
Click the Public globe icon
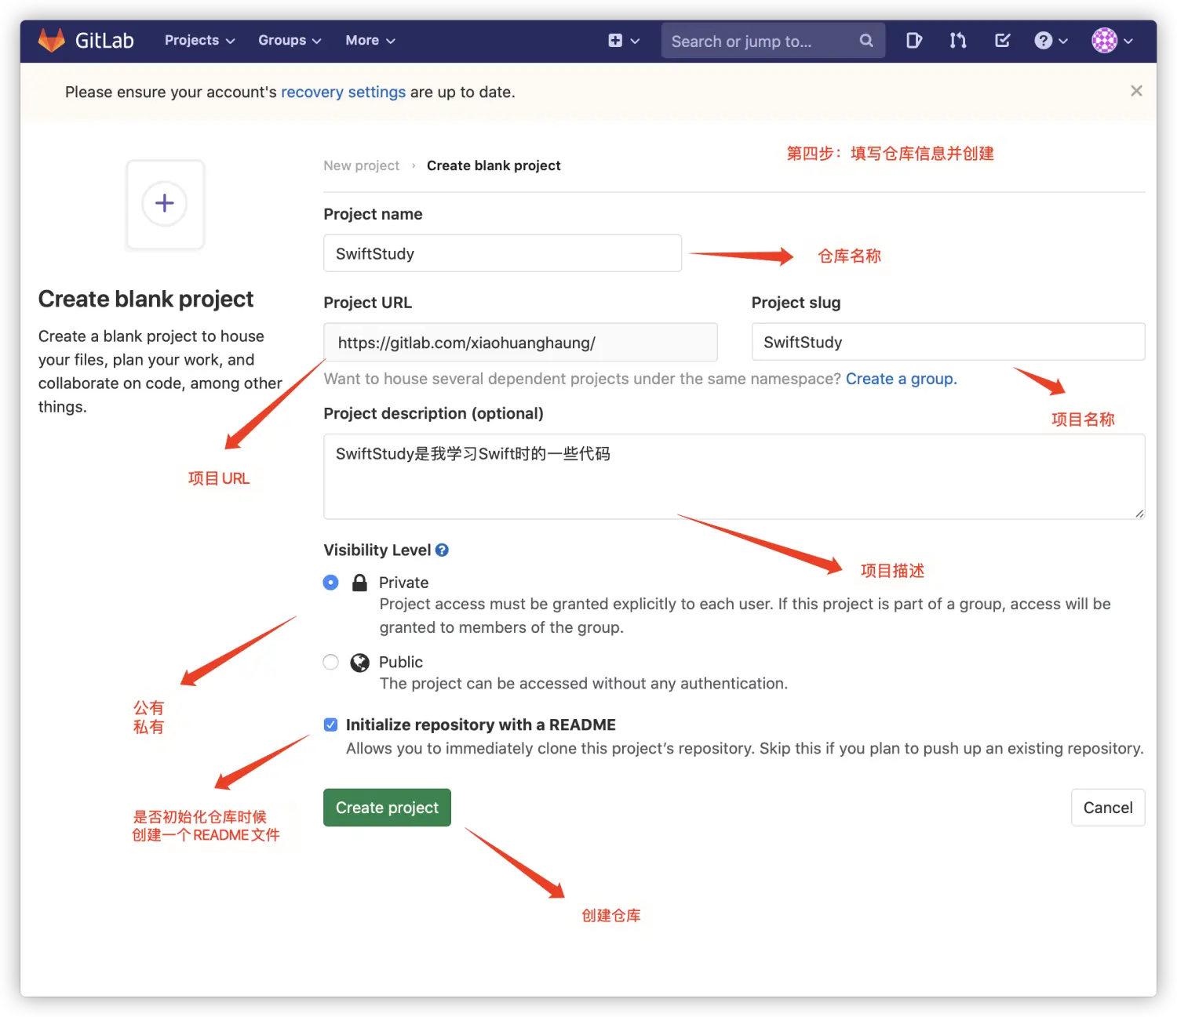[x=359, y=663]
